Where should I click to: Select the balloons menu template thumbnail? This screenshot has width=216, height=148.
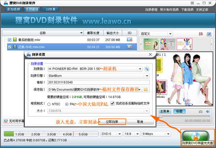click(x=168, y=44)
